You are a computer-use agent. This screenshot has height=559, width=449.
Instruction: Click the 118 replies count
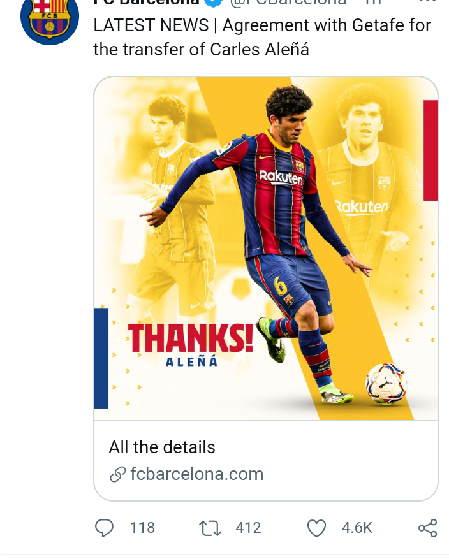(142, 528)
